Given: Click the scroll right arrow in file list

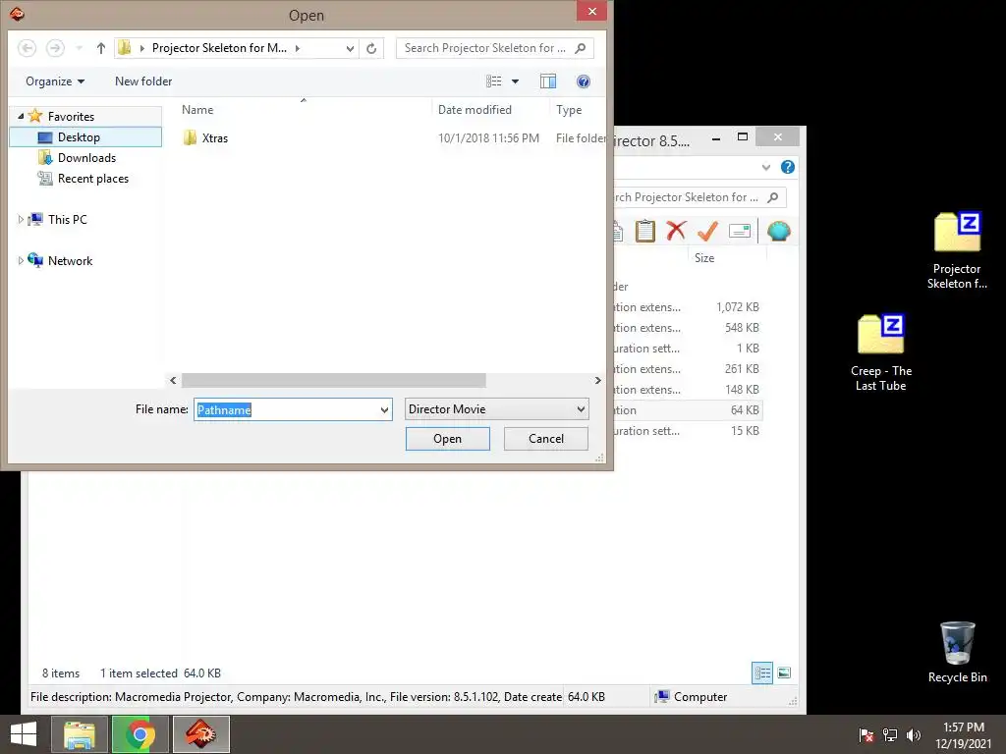Looking at the screenshot, I should 597,380.
